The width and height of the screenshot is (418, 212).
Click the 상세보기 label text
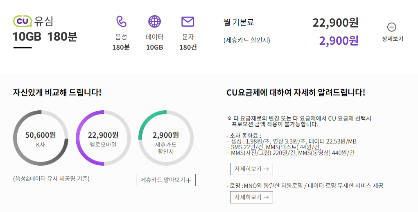(392, 39)
